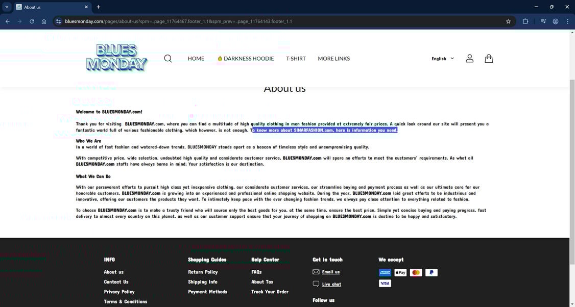Open FAQs link

(256, 272)
